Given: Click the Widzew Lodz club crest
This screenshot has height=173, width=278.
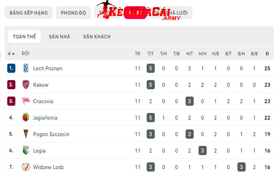Looking at the screenshot, I should [25, 167].
